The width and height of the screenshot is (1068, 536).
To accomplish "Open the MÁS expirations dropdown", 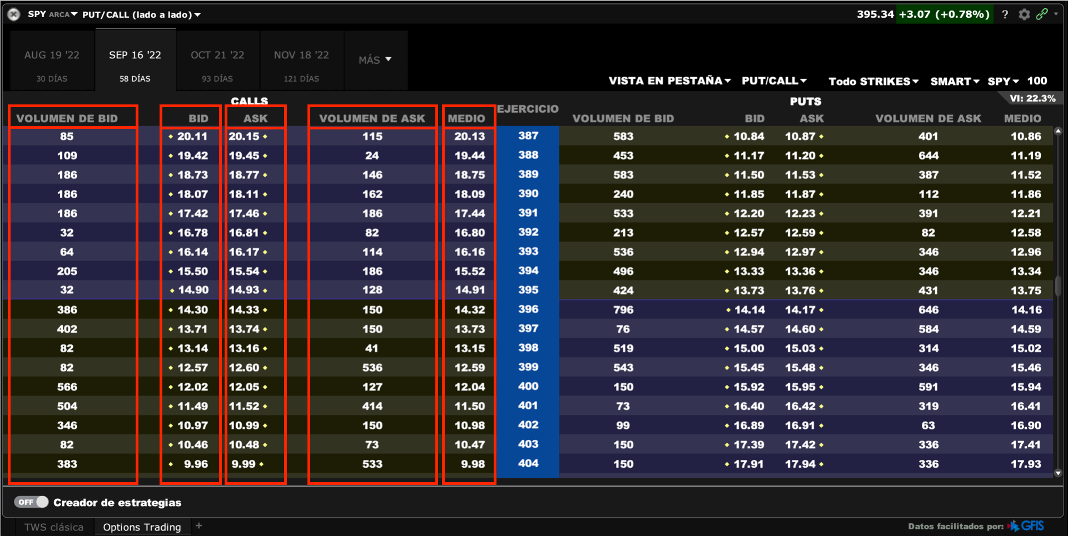I will pyautogui.click(x=375, y=60).
